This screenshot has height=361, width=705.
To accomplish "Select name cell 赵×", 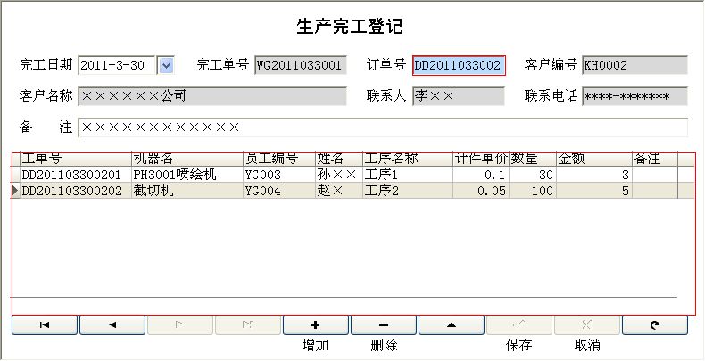I will point(339,191).
